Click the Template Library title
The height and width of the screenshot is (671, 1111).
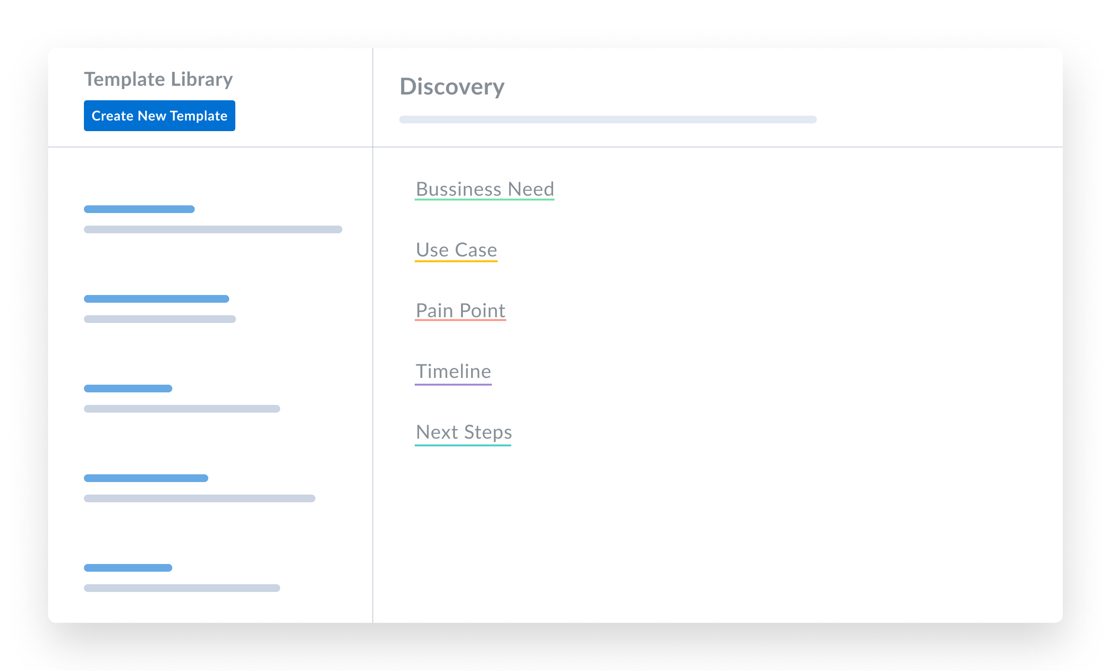pyautogui.click(x=159, y=79)
